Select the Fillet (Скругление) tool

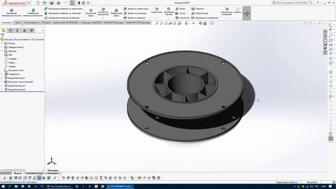(156, 10)
